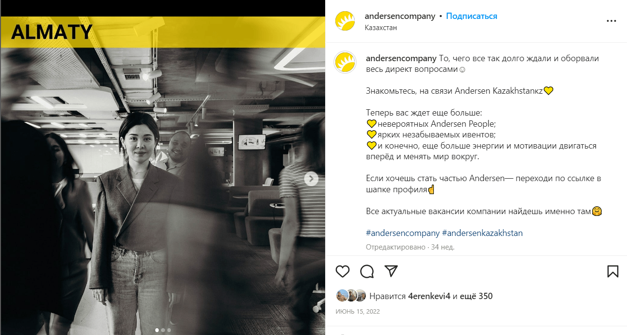Go to next photo with arrow
This screenshot has width=627, height=335.
click(x=311, y=179)
